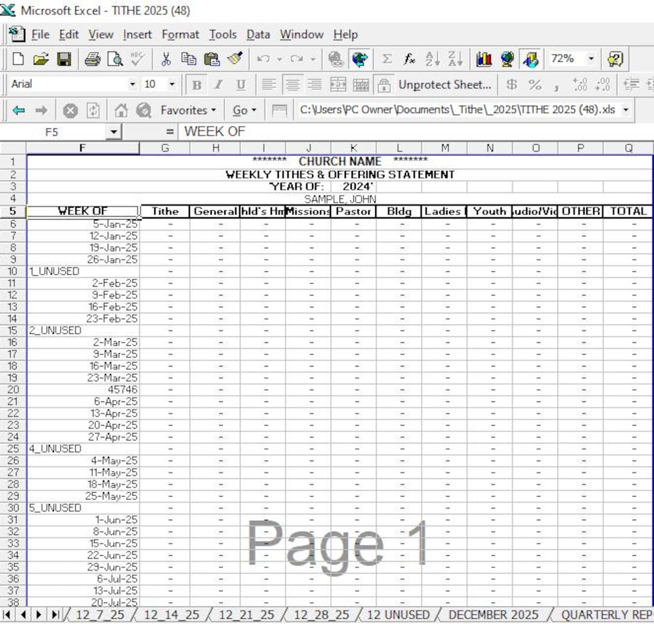Viewport: 654px width, 624px height.
Task: Select the Paste Function fx icon
Action: point(408,58)
